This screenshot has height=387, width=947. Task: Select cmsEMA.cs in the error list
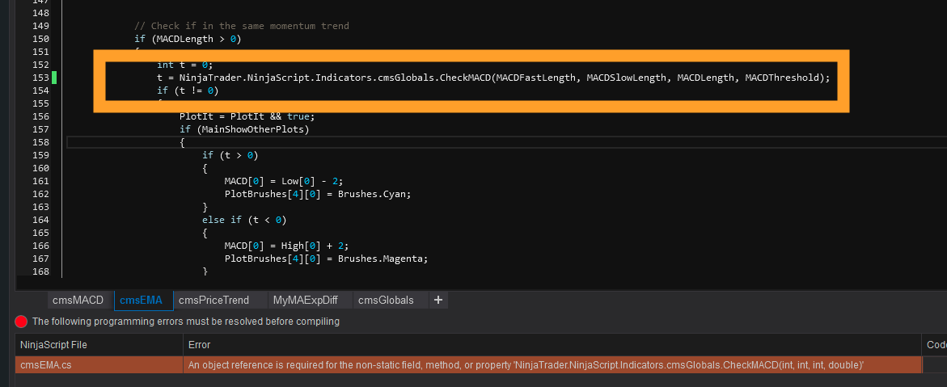pyautogui.click(x=45, y=365)
